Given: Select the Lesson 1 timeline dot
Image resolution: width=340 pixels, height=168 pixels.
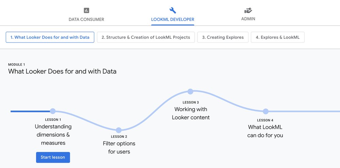Looking at the screenshot, I should click(53, 111).
